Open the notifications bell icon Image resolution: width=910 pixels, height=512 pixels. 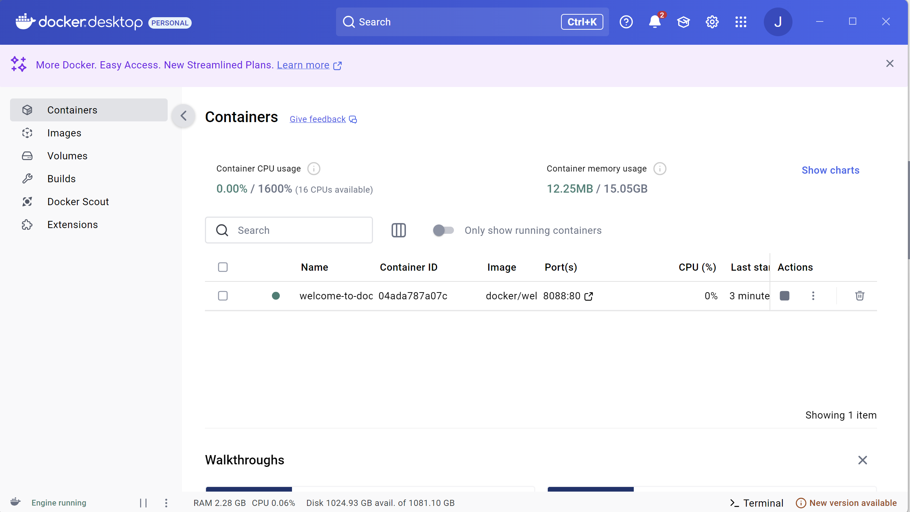tap(655, 22)
